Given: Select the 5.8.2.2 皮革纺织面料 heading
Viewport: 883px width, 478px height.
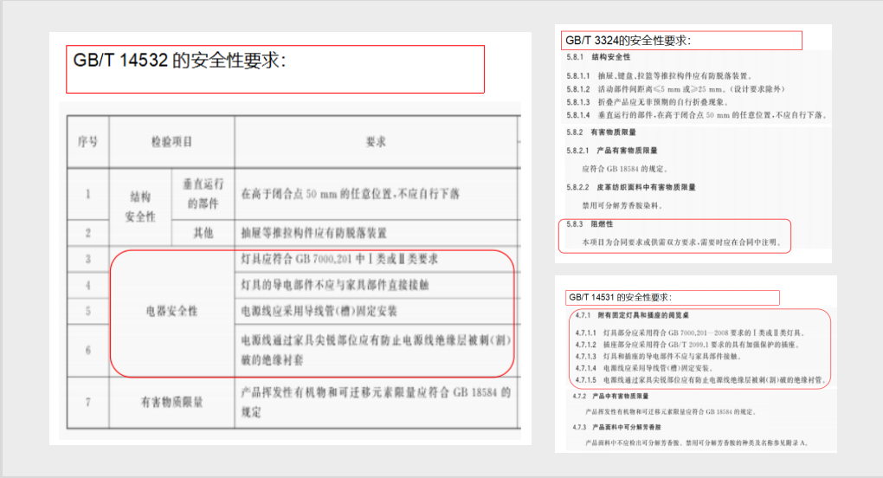Looking at the screenshot, I should (x=632, y=187).
